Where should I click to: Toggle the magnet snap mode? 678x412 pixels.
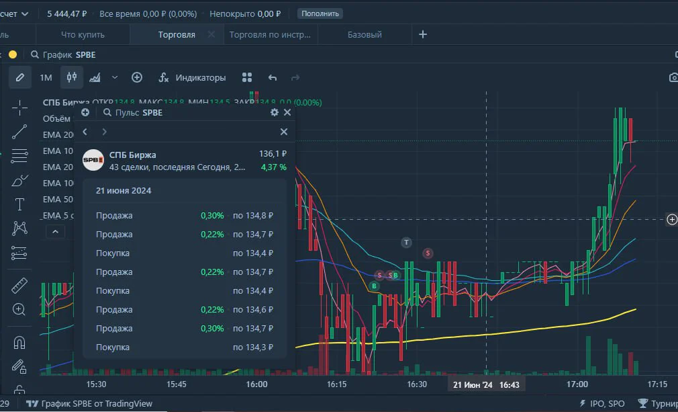(x=19, y=343)
